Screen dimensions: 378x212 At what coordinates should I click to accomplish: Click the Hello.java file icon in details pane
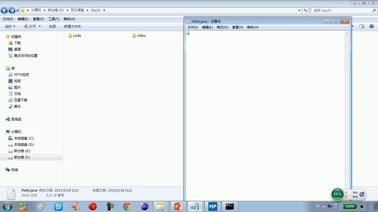coord(11,194)
